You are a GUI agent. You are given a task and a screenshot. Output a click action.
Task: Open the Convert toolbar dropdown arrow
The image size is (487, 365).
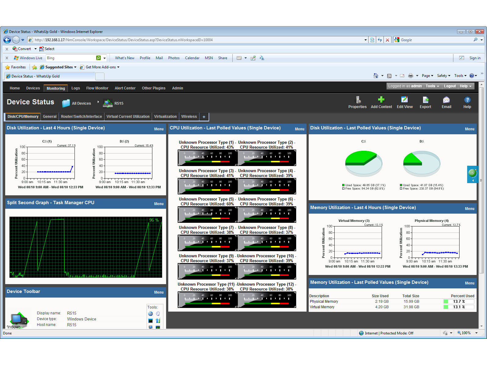tap(35, 49)
